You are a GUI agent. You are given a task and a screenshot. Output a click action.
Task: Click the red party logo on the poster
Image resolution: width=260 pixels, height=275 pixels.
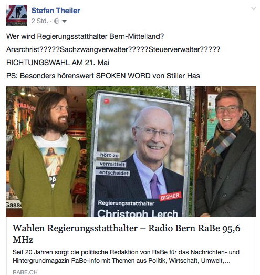pos(107,101)
